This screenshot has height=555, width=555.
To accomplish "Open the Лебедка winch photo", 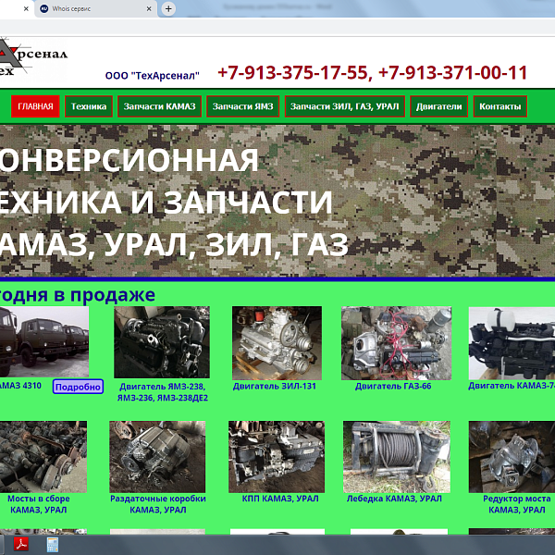I will coord(397,457).
